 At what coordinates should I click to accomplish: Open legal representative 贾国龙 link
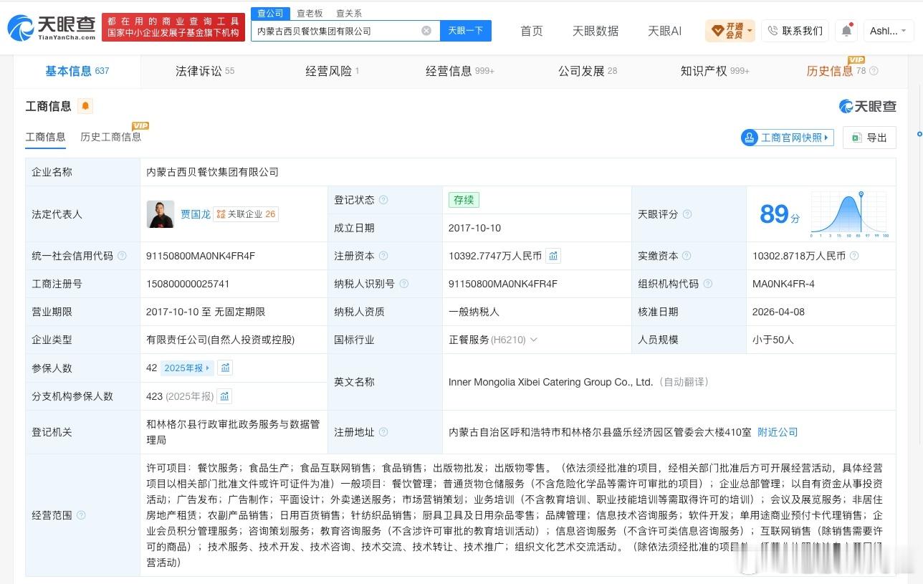pos(196,214)
